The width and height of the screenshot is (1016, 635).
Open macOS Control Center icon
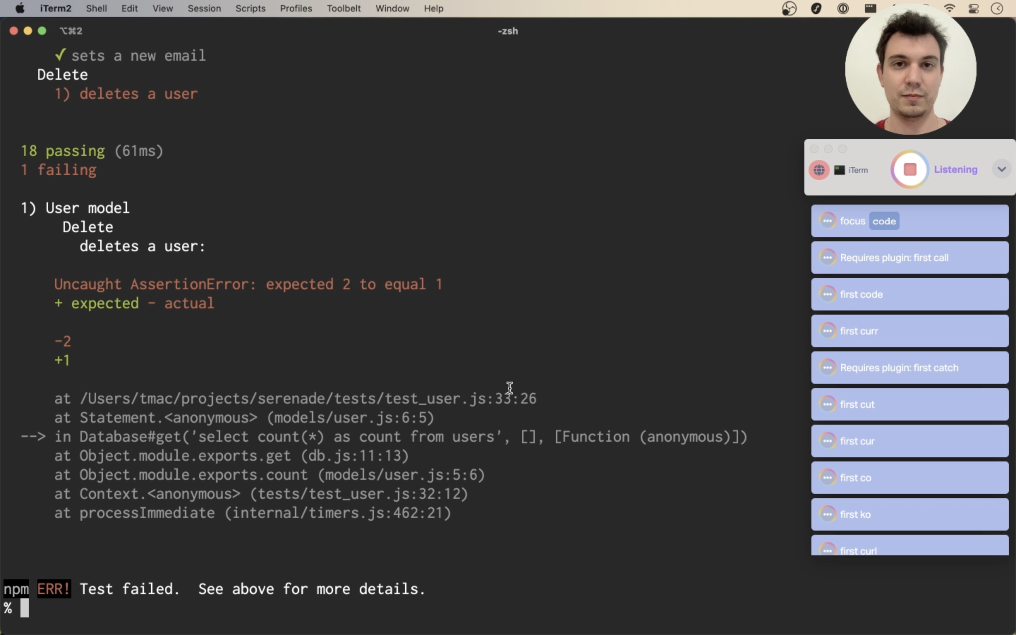(x=974, y=8)
